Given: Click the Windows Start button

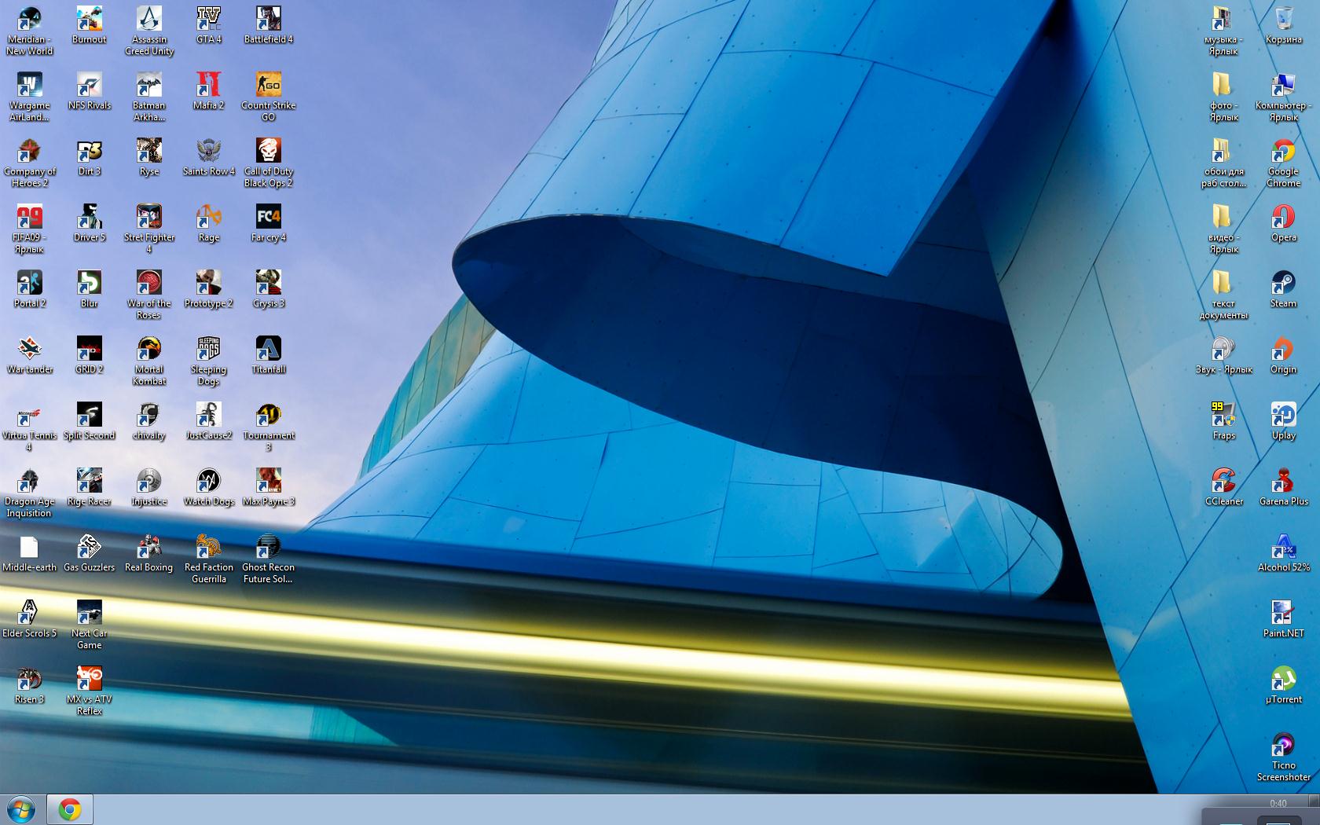Looking at the screenshot, I should coord(21,809).
